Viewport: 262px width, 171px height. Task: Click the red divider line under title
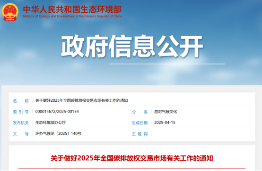tap(132, 168)
